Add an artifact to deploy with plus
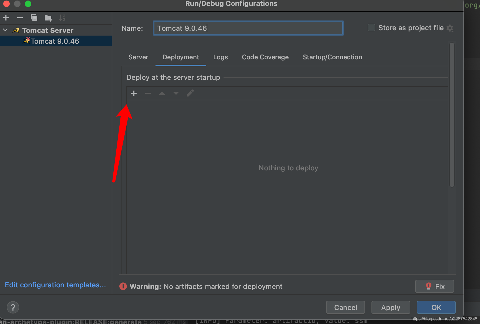This screenshot has width=480, height=324. [134, 93]
